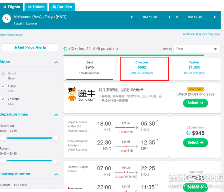Go to next day after Sun 16 Jun
Screen dimensions: 224x192
click(215, 17)
